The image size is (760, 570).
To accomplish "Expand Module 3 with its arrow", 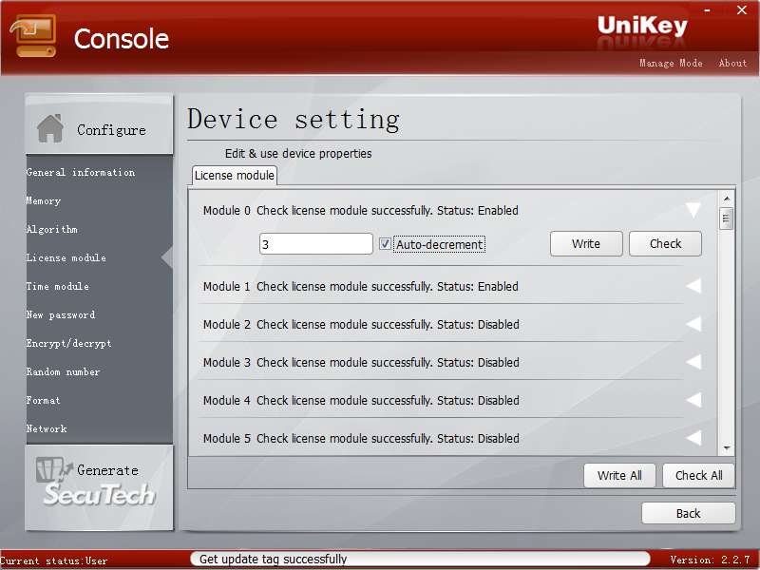I will (694, 362).
